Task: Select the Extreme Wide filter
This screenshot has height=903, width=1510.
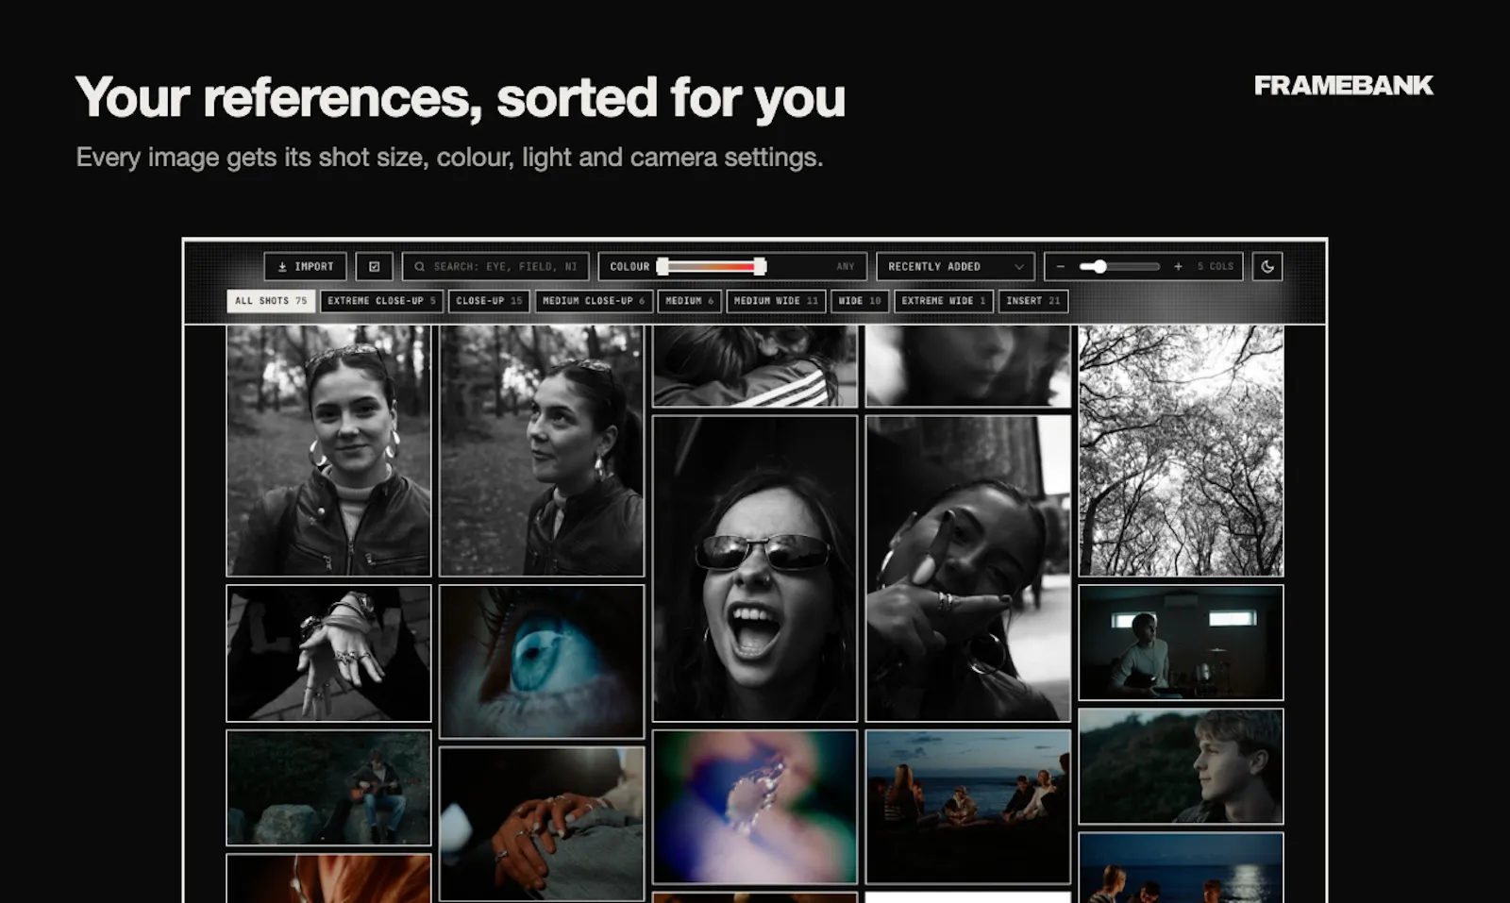Action: click(x=944, y=301)
